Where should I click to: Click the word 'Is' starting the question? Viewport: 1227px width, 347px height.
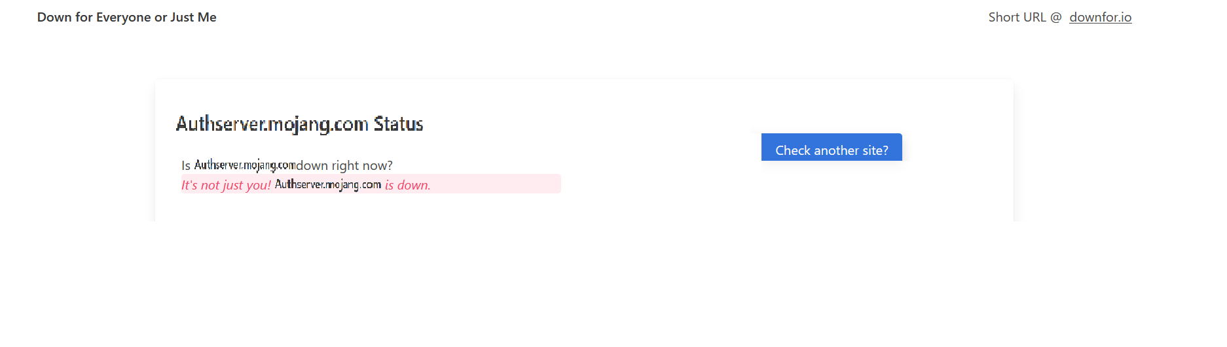(186, 165)
